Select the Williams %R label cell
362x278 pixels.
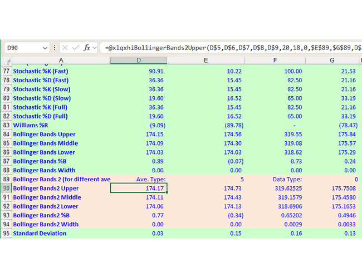tap(33, 125)
